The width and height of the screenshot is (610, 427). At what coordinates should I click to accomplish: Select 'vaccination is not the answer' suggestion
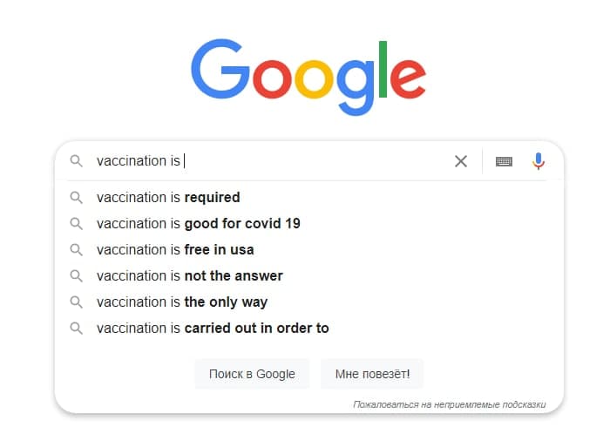[190, 276]
